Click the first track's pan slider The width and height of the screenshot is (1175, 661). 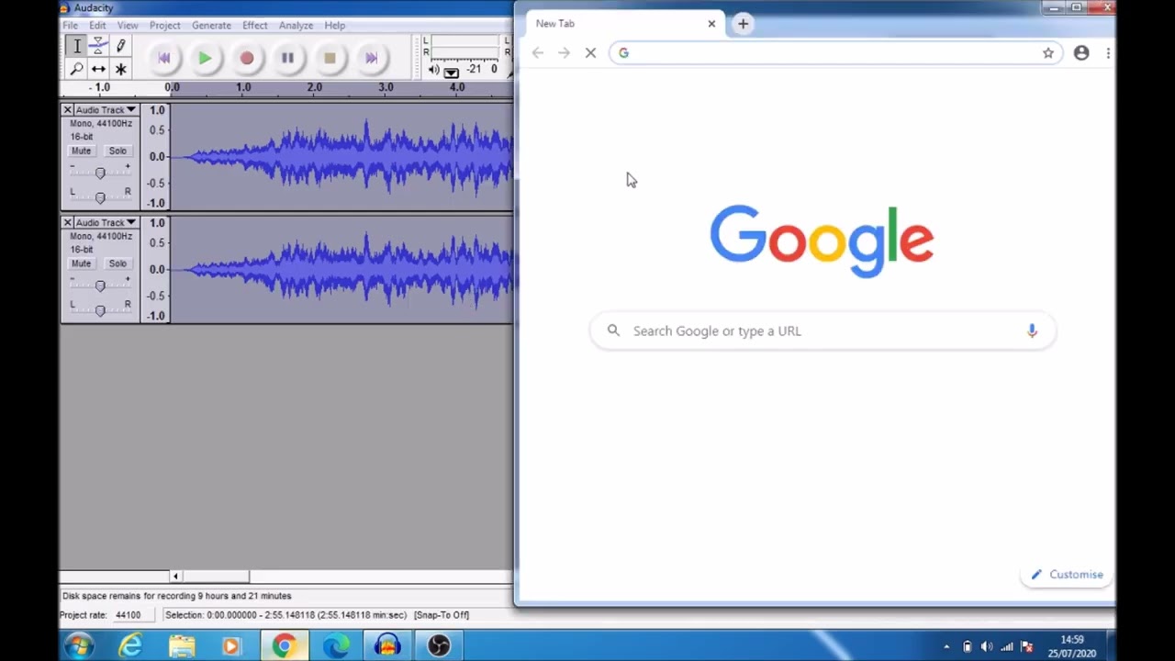point(100,196)
